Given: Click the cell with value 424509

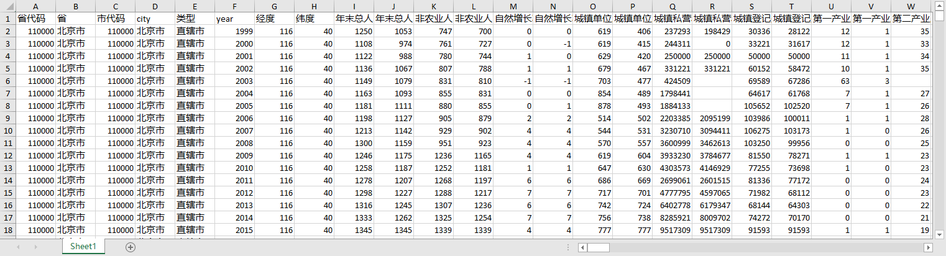Looking at the screenshot, I should (672, 81).
